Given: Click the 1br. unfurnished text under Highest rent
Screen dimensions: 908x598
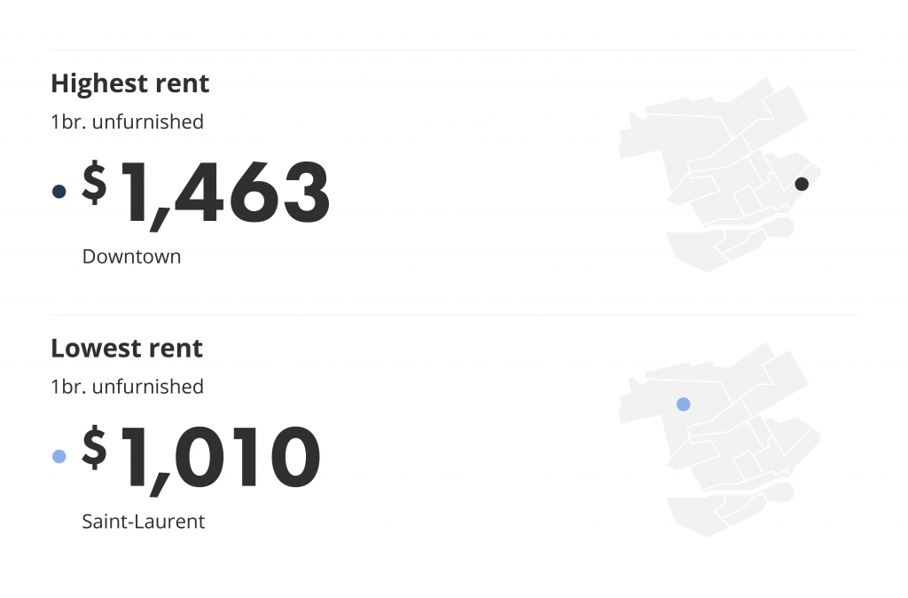Looking at the screenshot, I should tap(127, 122).
